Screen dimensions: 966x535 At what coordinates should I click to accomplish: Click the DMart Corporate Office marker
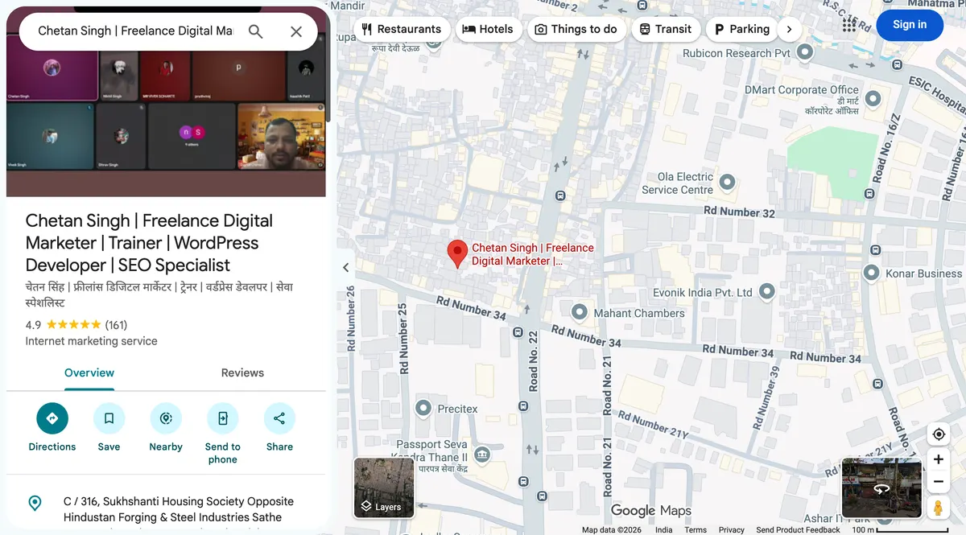coord(872,100)
